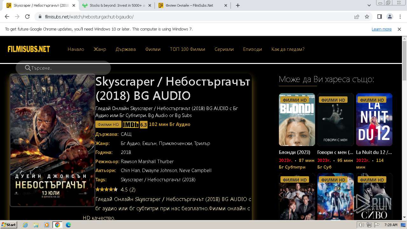This screenshot has height=229, width=407.
Task: Close the Skyscraper tab
Action: [74, 5]
